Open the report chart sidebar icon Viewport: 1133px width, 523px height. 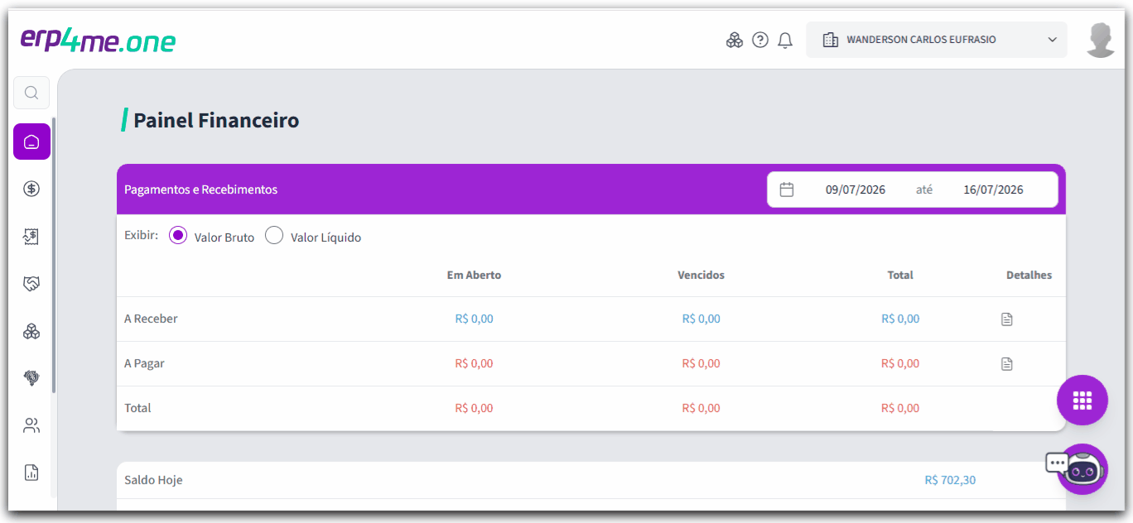pyautogui.click(x=31, y=473)
